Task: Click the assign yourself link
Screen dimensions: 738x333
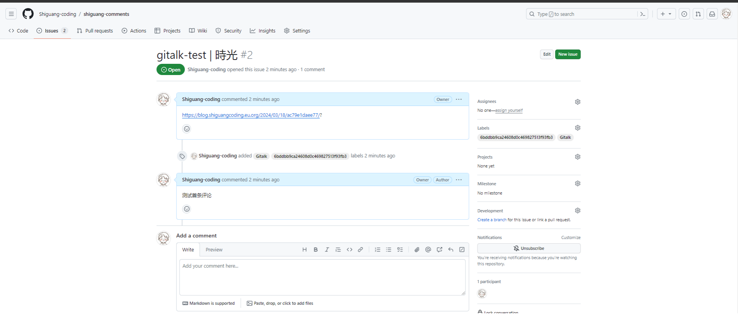Action: tap(509, 111)
